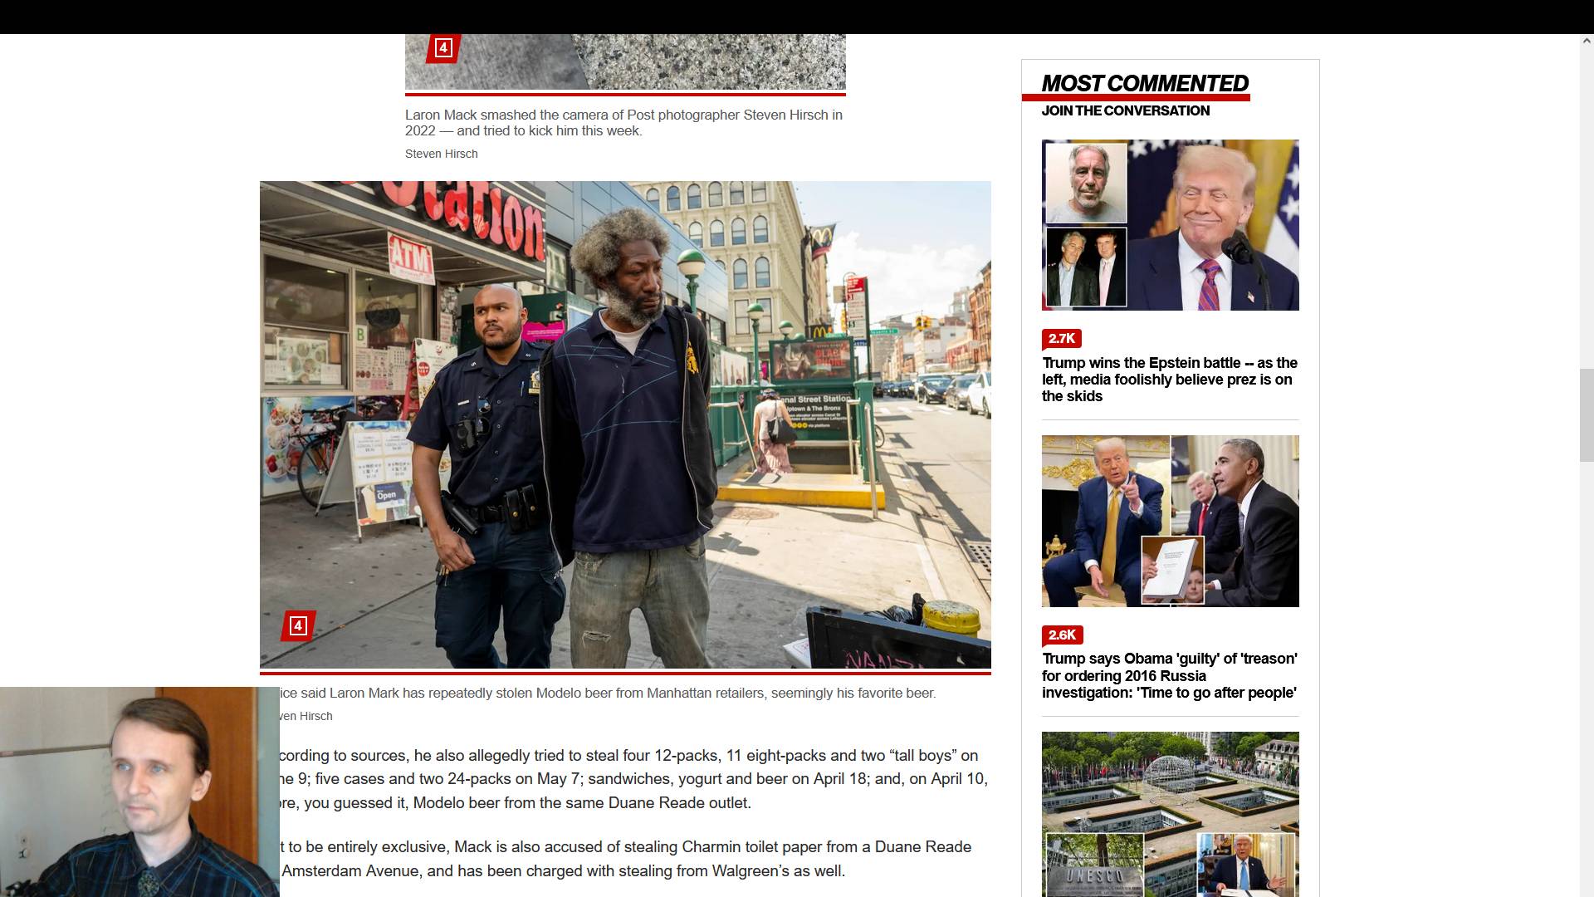Click the scrollbar up arrow
Viewport: 1594px width, 897px height.
tap(1586, 40)
